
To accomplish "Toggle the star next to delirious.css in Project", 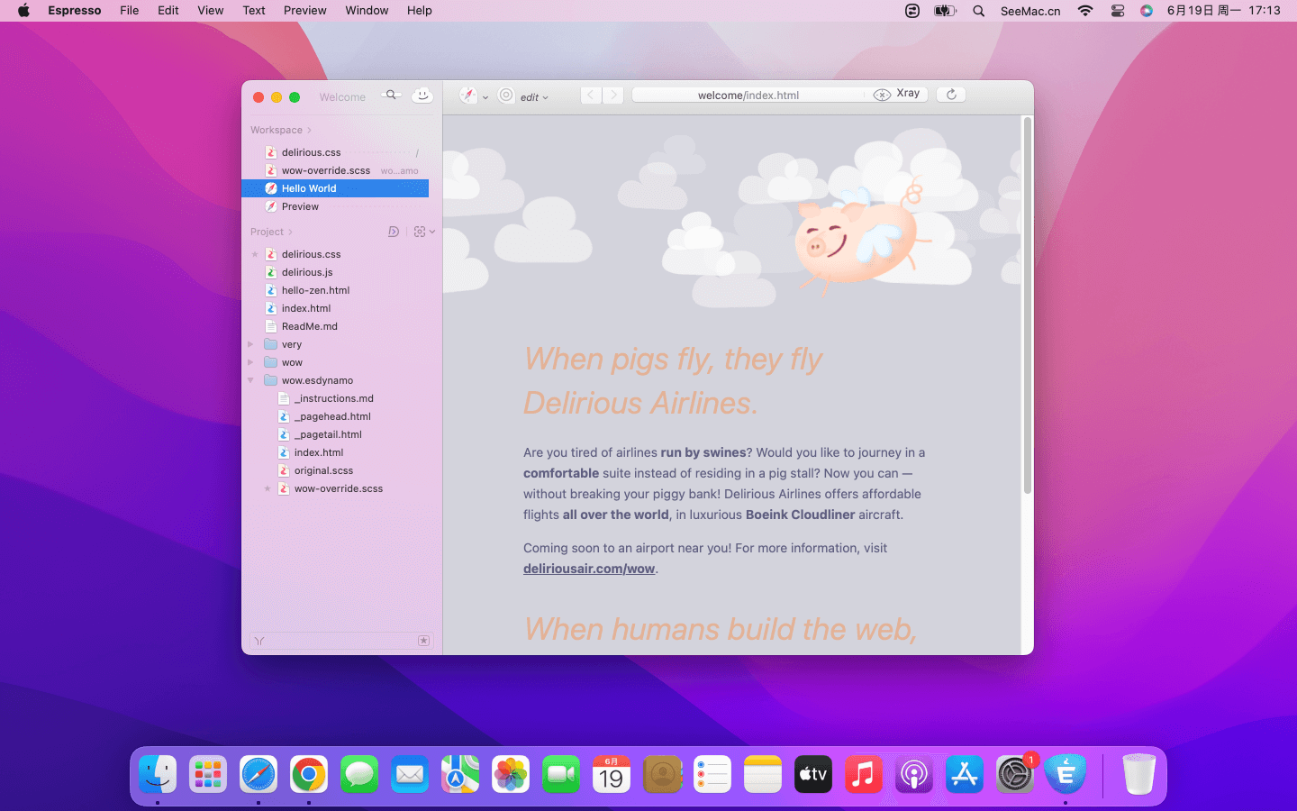I will coord(255,254).
